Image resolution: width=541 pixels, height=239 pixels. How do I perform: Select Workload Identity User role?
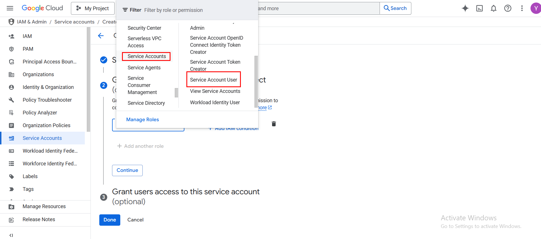215,103
